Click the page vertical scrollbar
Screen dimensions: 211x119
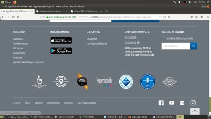coord(210,67)
